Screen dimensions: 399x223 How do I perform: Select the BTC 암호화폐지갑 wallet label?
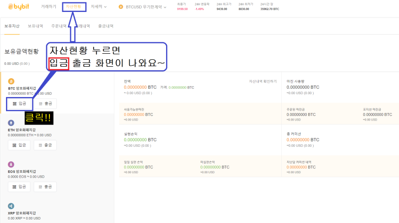tap(22, 89)
